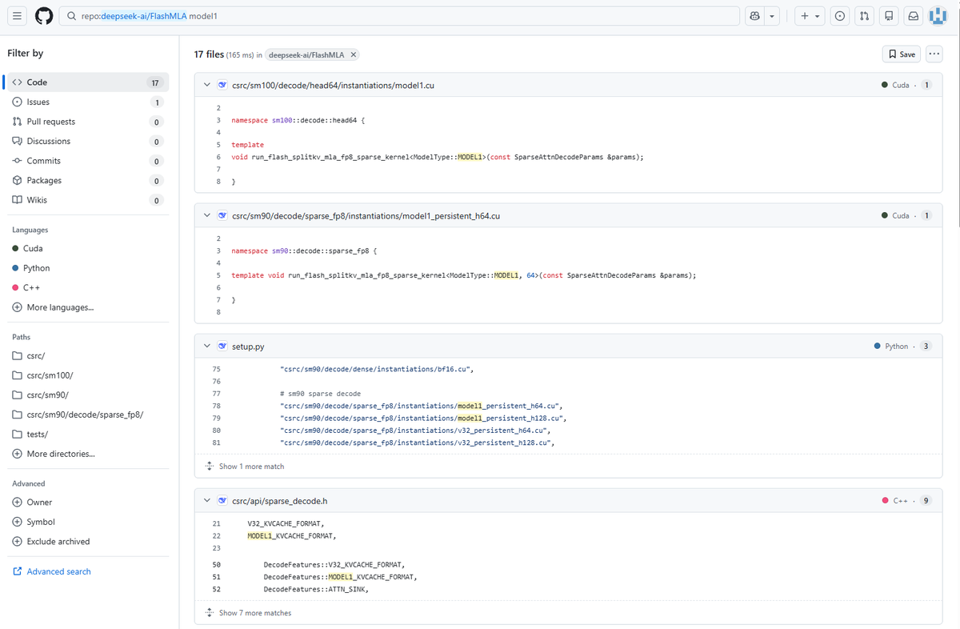The image size is (960, 629).
Task: Click the GitHub logo home icon
Action: pos(45,16)
